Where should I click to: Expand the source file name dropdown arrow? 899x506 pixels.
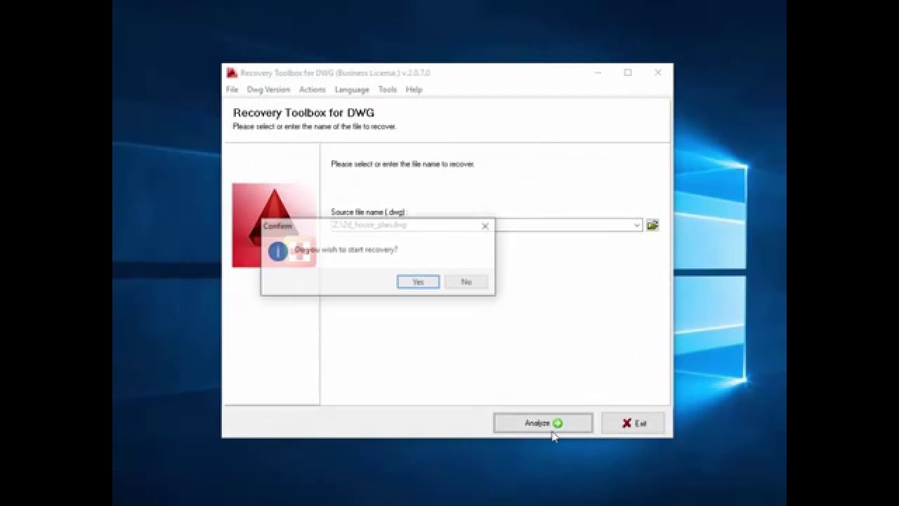pos(637,226)
